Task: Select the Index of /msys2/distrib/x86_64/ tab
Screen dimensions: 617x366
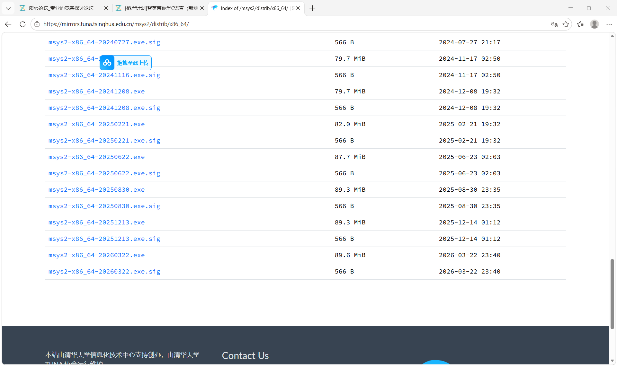Action: [256, 8]
